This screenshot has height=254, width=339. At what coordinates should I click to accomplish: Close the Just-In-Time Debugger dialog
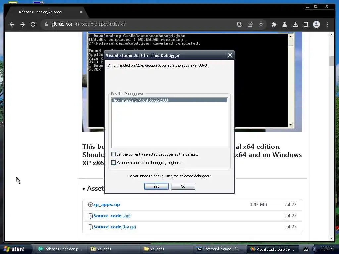pos(230,55)
